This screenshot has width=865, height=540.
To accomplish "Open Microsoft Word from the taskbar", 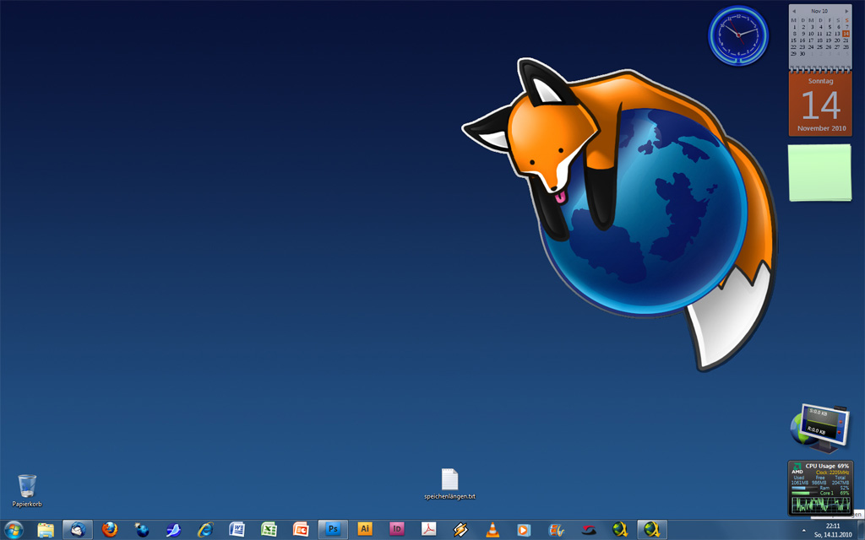I will pos(237,529).
